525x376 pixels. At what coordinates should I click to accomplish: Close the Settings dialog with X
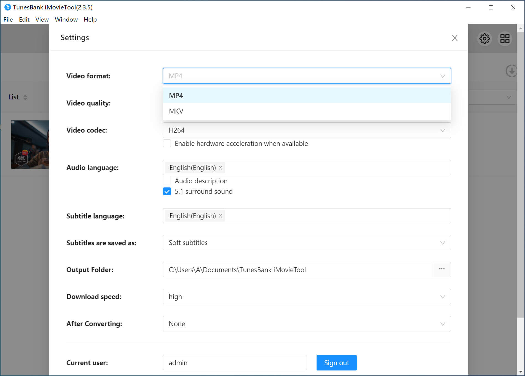point(455,38)
